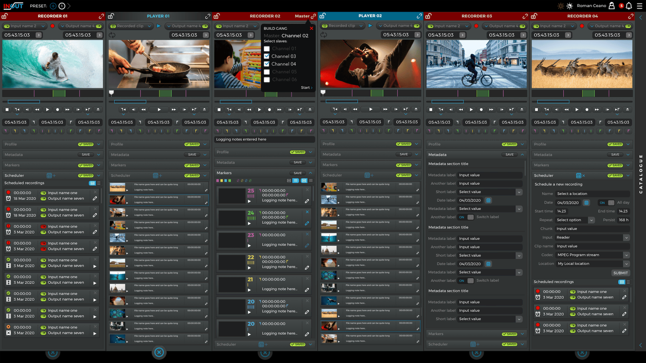Image resolution: width=646 pixels, height=363 pixels.
Task: Click the gang link icon on Recorder 02
Action: (x=313, y=16)
